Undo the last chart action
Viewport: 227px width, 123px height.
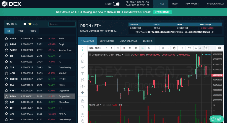coord(196,48)
